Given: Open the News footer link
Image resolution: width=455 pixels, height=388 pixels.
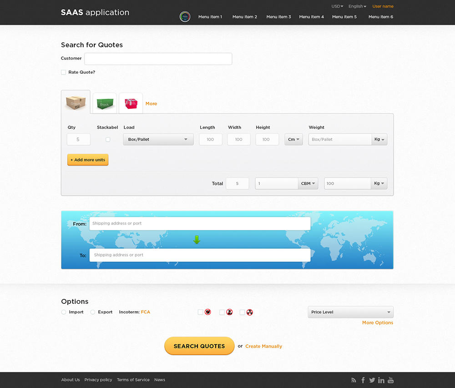Looking at the screenshot, I should [160, 380].
